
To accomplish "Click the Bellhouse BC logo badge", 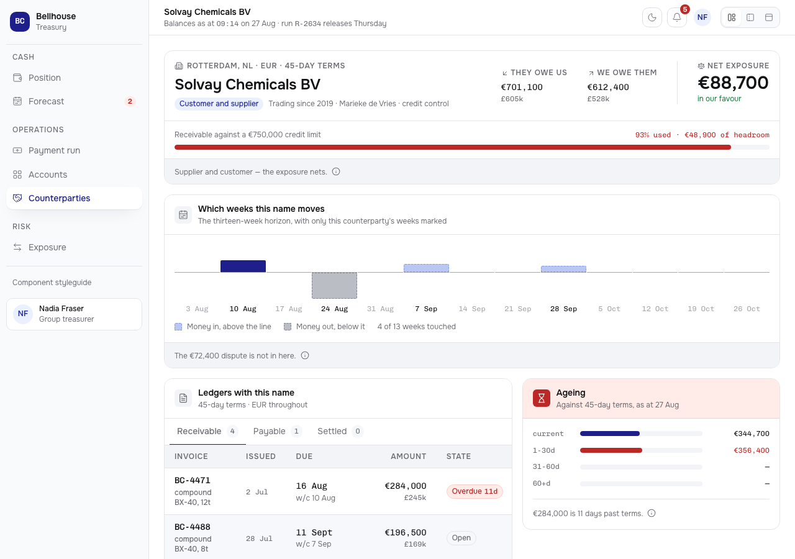I will click(x=20, y=21).
